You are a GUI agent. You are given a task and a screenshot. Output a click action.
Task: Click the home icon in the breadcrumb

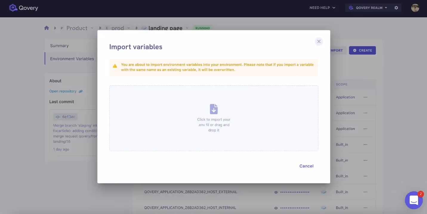click(x=47, y=28)
